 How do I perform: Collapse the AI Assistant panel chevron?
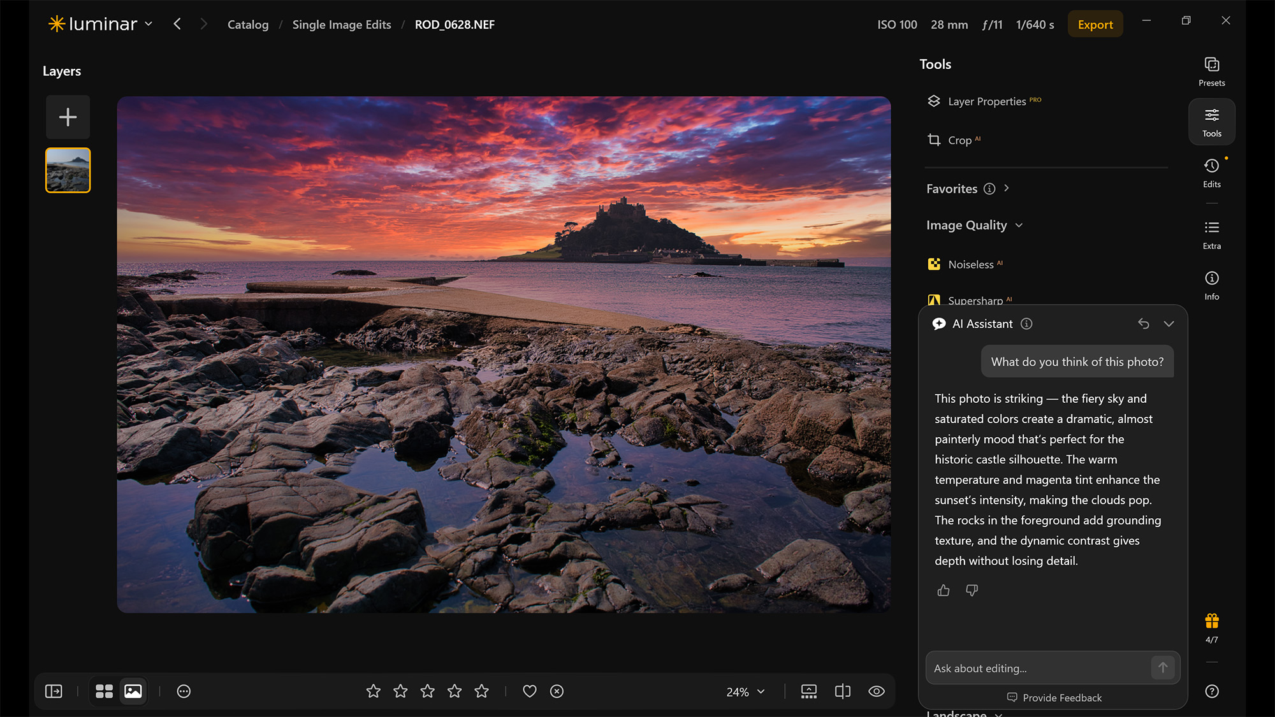pos(1169,324)
